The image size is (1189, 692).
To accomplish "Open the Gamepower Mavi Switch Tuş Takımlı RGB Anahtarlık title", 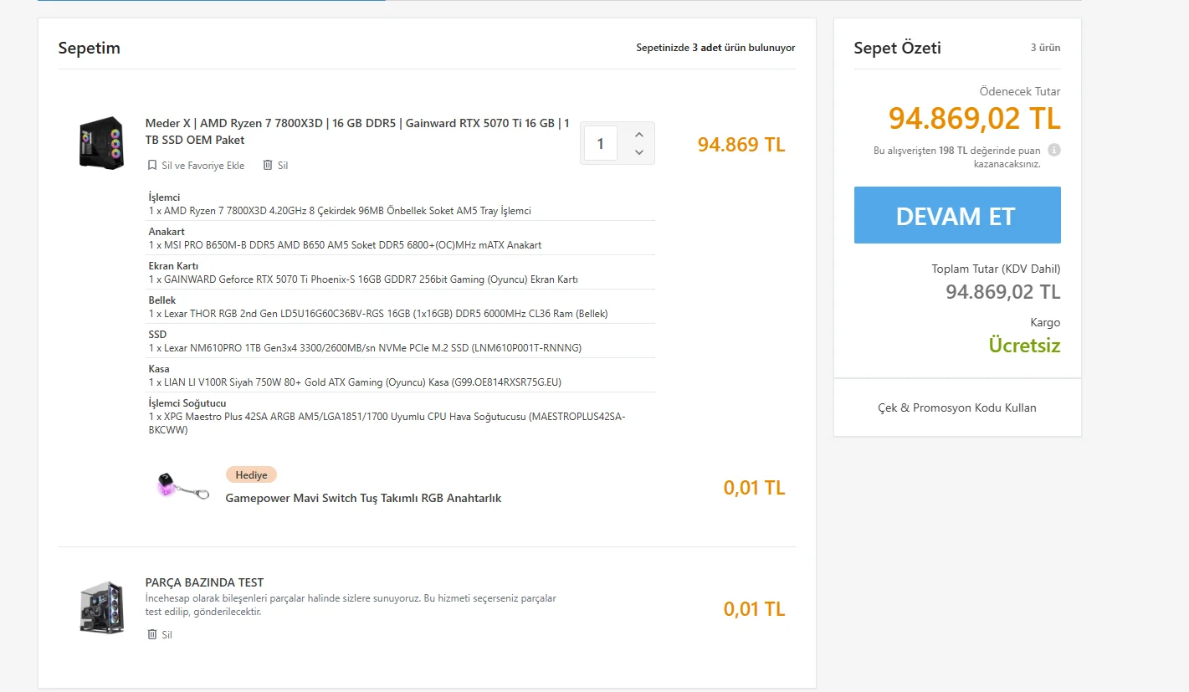I will coord(363,498).
